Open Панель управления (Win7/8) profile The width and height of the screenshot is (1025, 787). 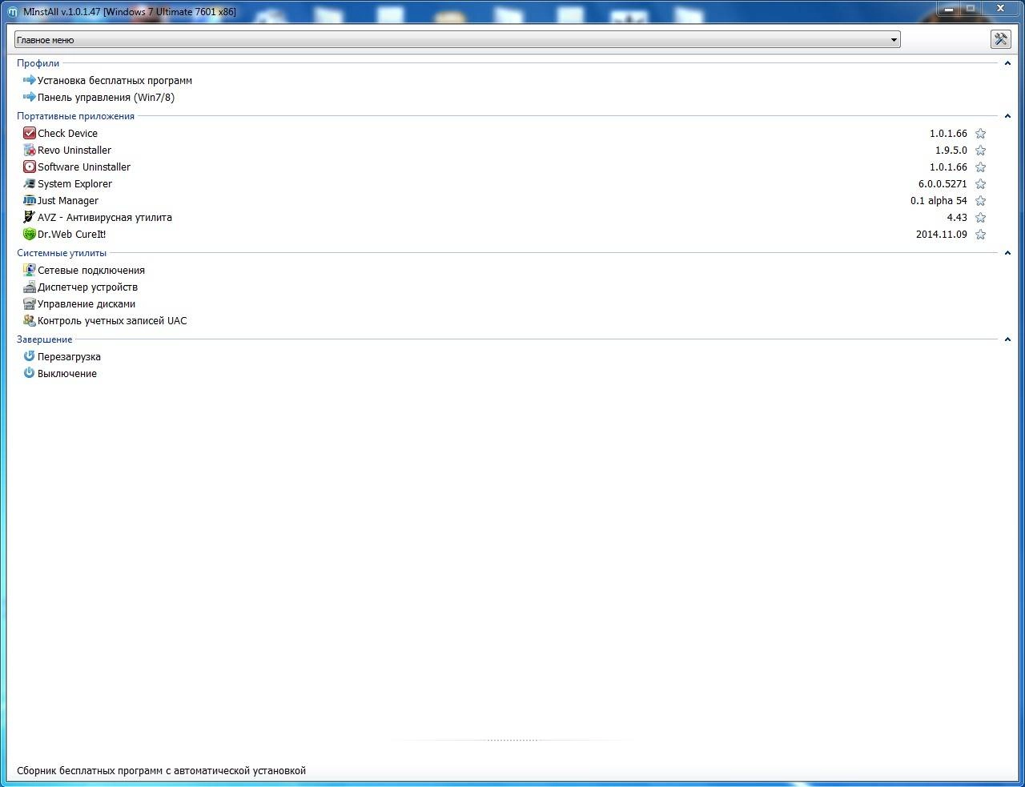tap(106, 97)
